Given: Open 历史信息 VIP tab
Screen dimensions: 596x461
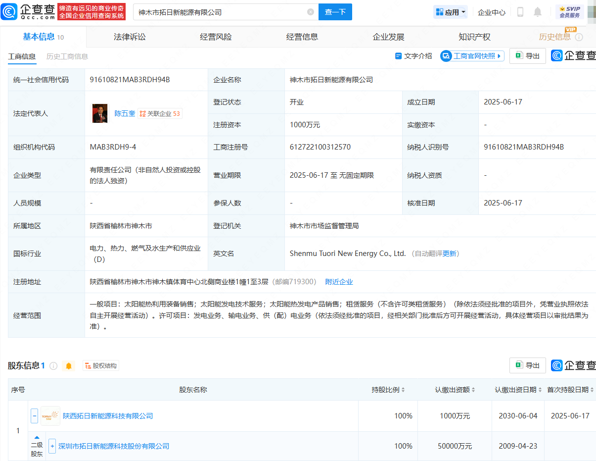Looking at the screenshot, I should (554, 37).
